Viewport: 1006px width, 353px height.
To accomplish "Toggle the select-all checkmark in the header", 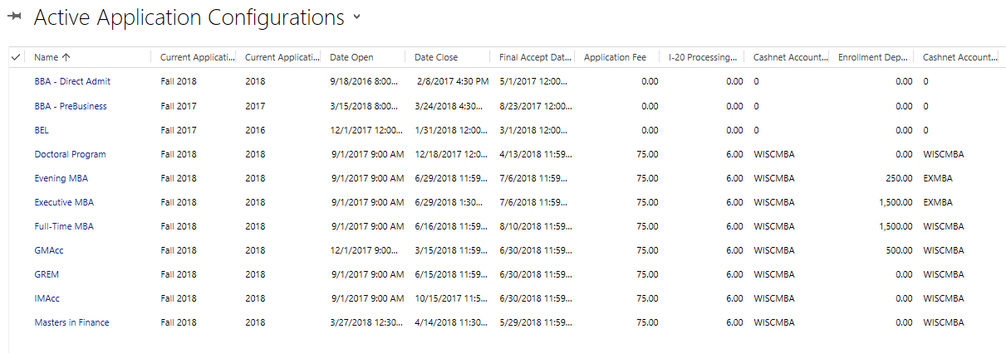I will pos(16,57).
